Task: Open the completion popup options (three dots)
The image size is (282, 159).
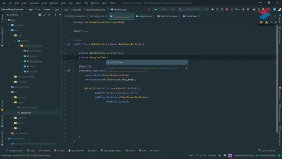Action: point(186,68)
